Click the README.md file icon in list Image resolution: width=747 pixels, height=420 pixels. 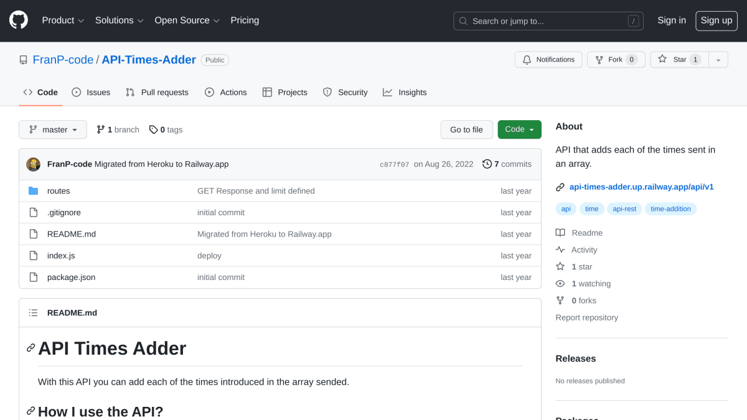[34, 234]
